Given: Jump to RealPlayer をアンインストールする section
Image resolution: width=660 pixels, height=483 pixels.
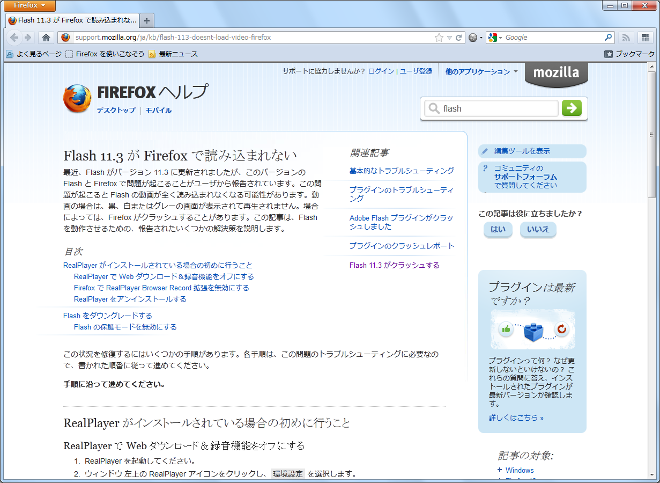Looking at the screenshot, I should point(130,299).
